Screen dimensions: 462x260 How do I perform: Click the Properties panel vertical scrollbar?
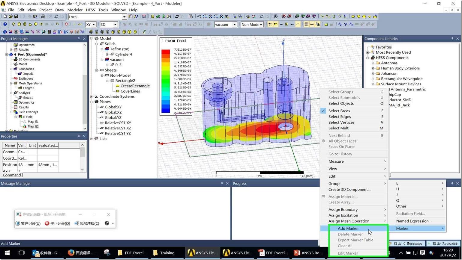coord(82,157)
